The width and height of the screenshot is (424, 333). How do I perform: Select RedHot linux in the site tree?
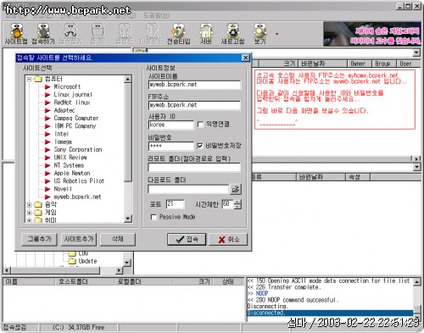[x=72, y=103]
